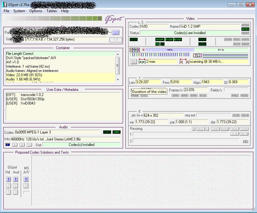Click the Resizing minus button
The height and width of the screenshot is (213, 257).
(x=207, y=129)
